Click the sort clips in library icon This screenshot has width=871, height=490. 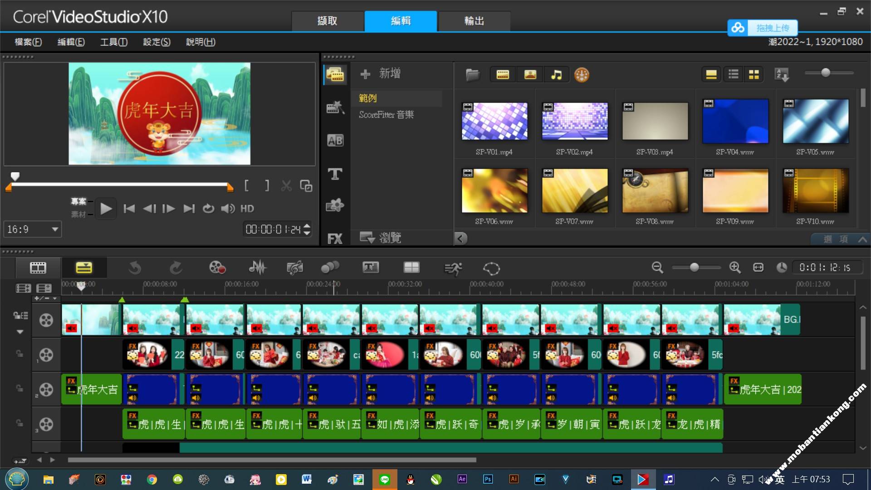[x=782, y=74]
